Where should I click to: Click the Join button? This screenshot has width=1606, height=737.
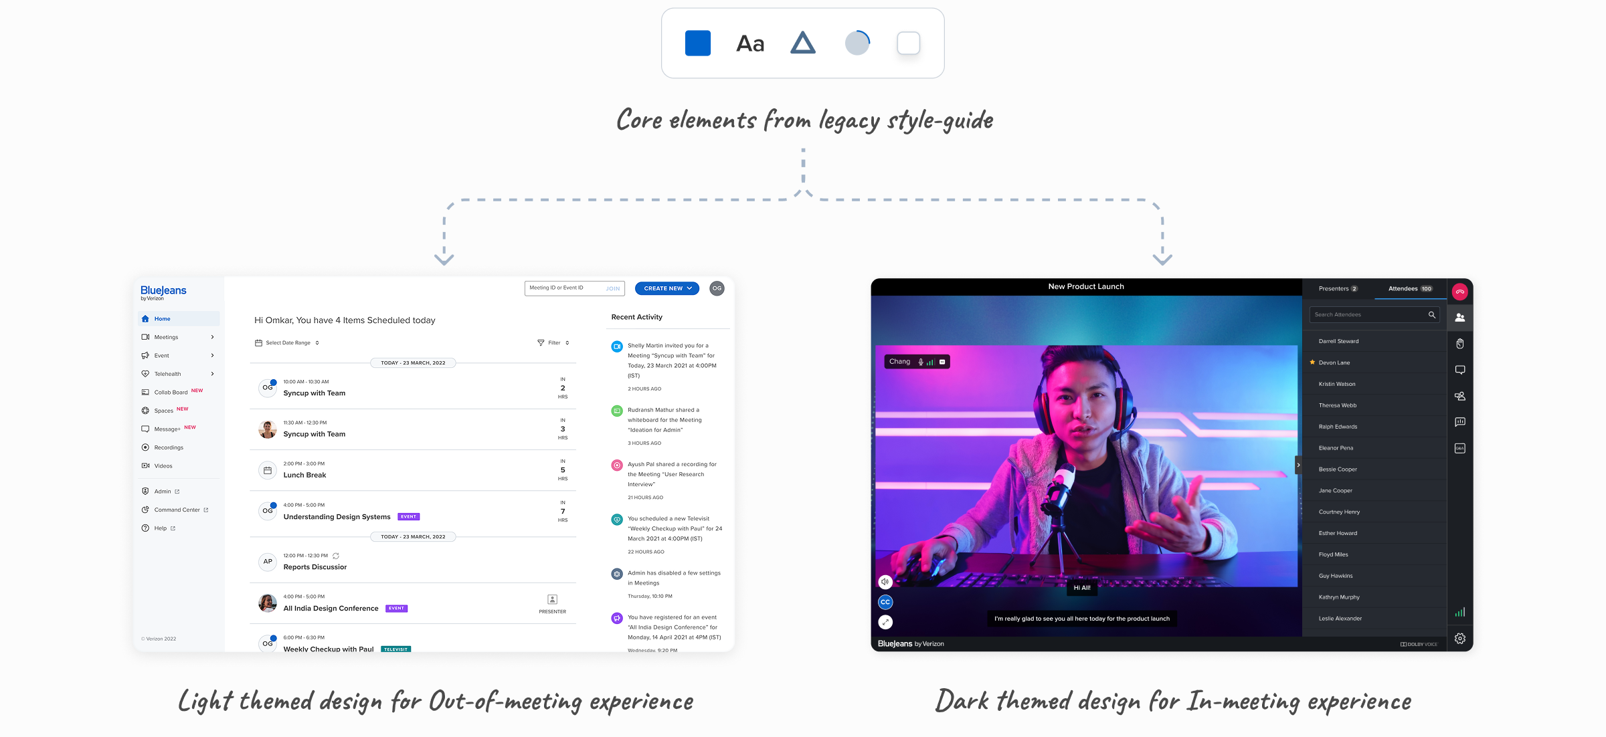[612, 288]
